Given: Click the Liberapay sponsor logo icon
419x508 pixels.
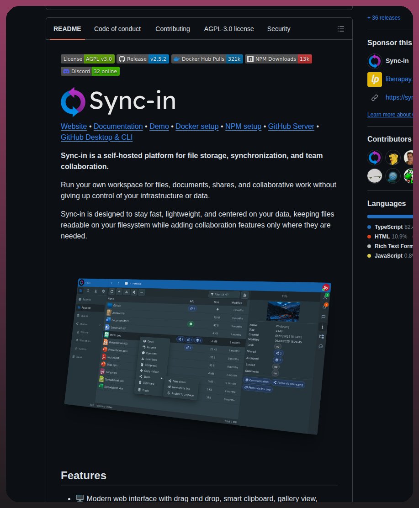Looking at the screenshot, I should 375,79.
